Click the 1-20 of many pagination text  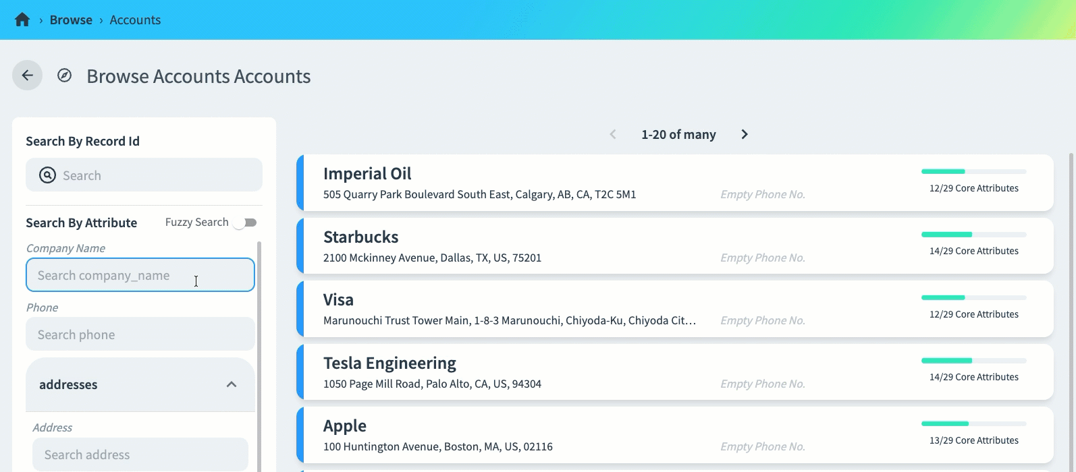[x=678, y=134]
